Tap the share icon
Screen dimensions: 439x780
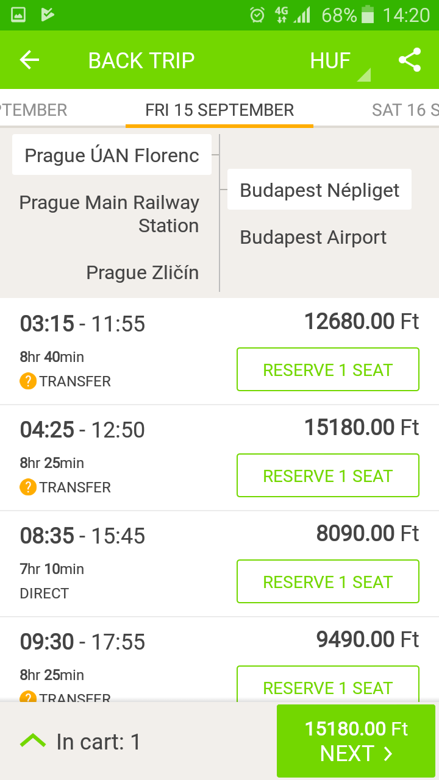[410, 60]
